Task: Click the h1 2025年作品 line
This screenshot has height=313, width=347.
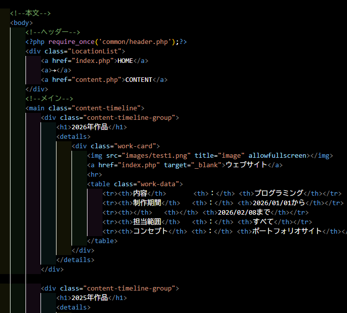Action: [91, 298]
